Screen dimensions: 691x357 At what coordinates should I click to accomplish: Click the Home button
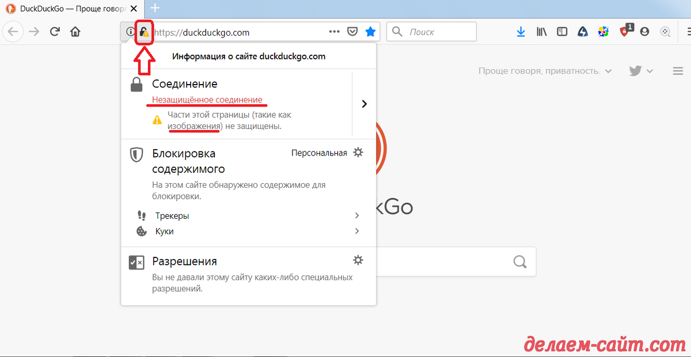coord(75,31)
